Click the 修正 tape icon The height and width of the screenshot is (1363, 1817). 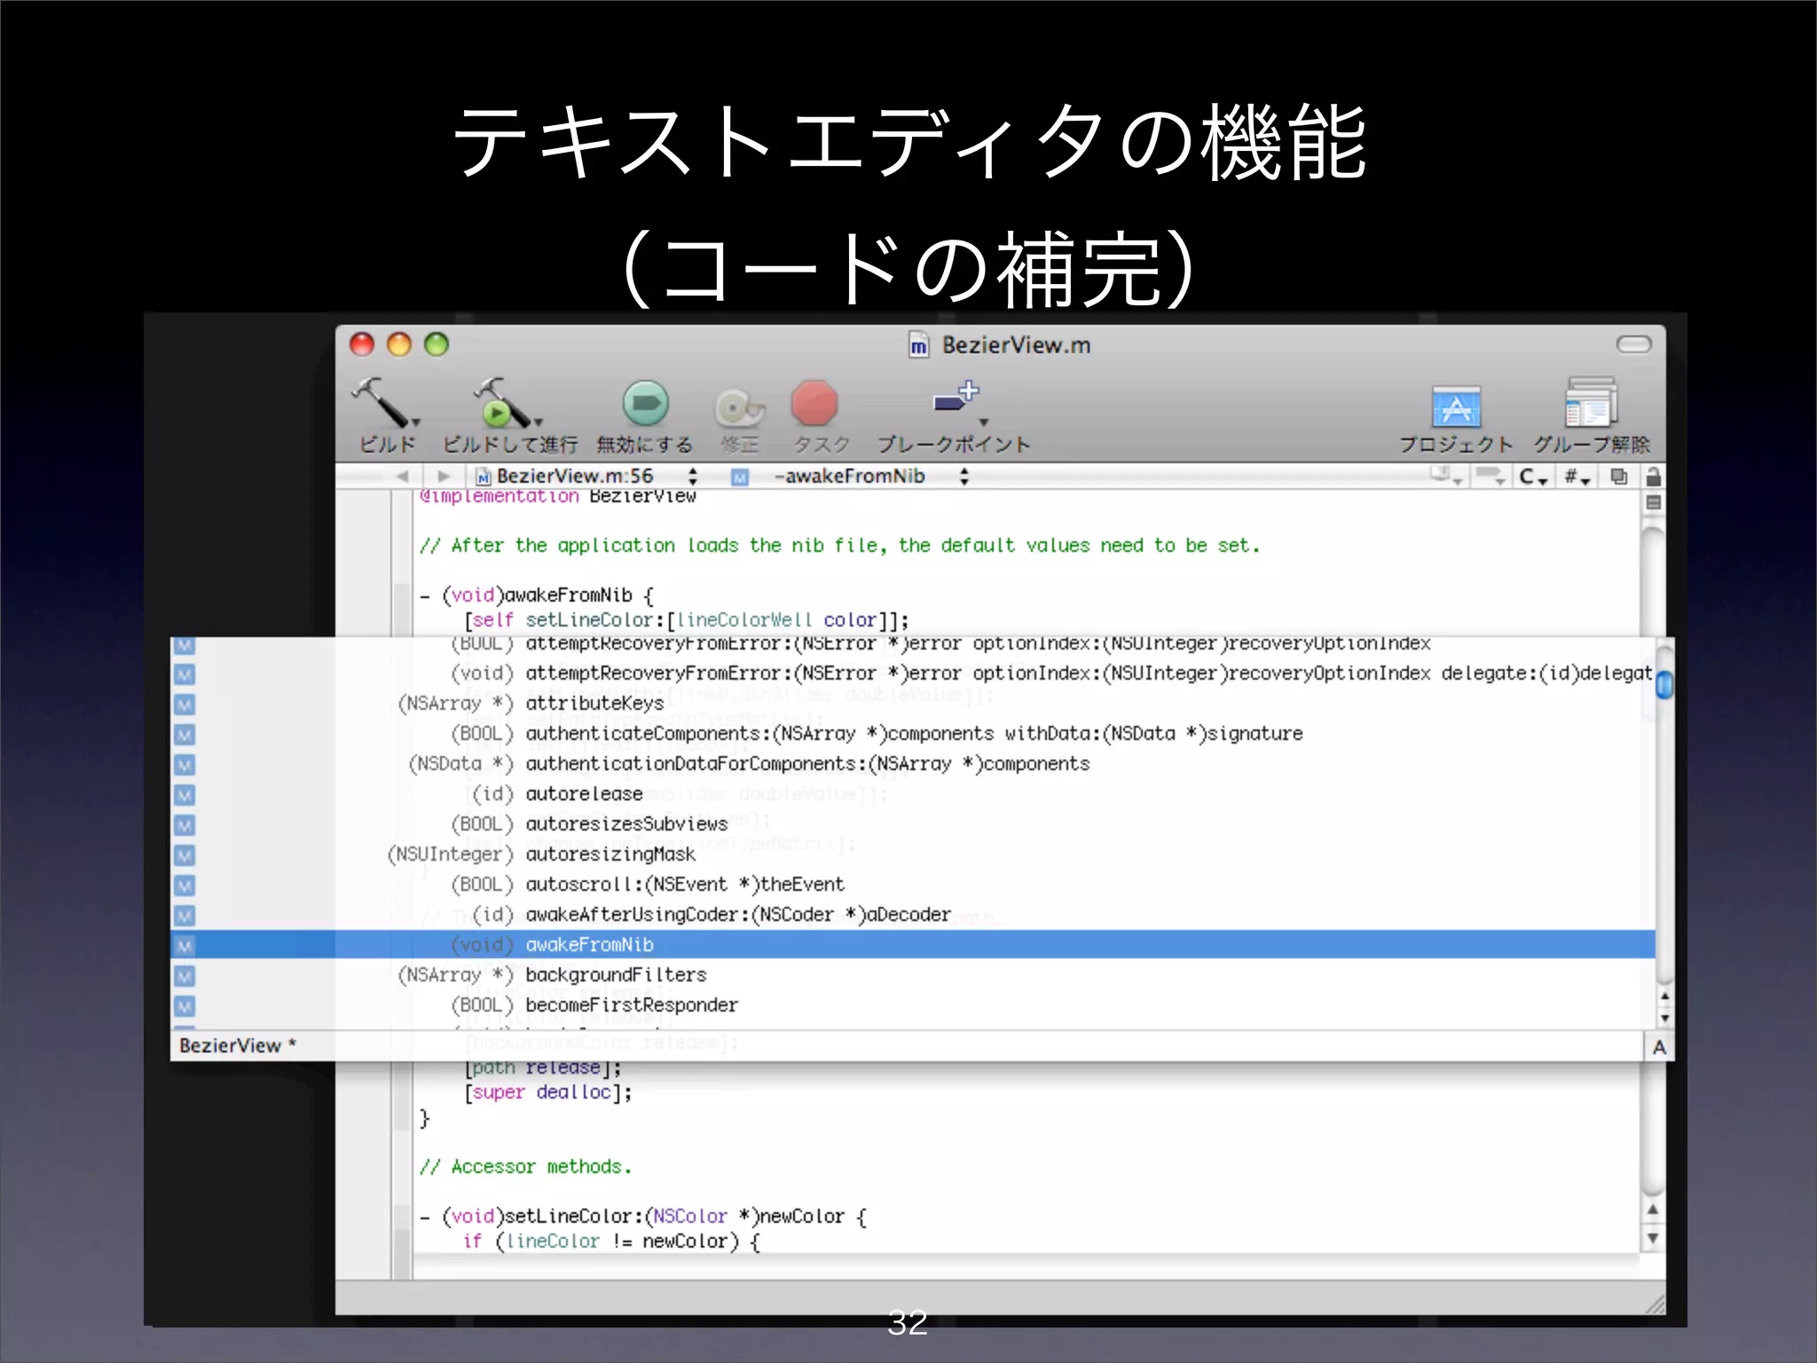(x=739, y=407)
